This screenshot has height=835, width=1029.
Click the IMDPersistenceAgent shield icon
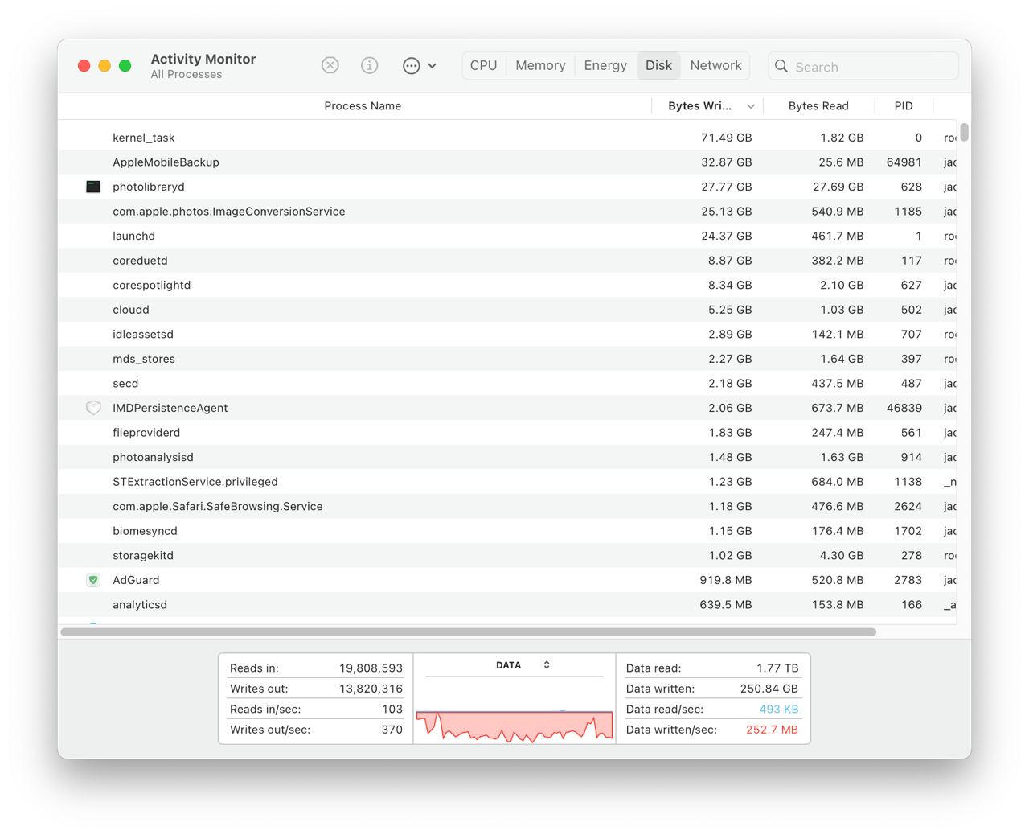point(93,408)
